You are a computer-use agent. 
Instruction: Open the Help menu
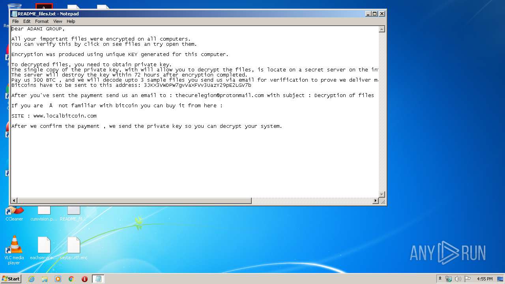(x=71, y=21)
